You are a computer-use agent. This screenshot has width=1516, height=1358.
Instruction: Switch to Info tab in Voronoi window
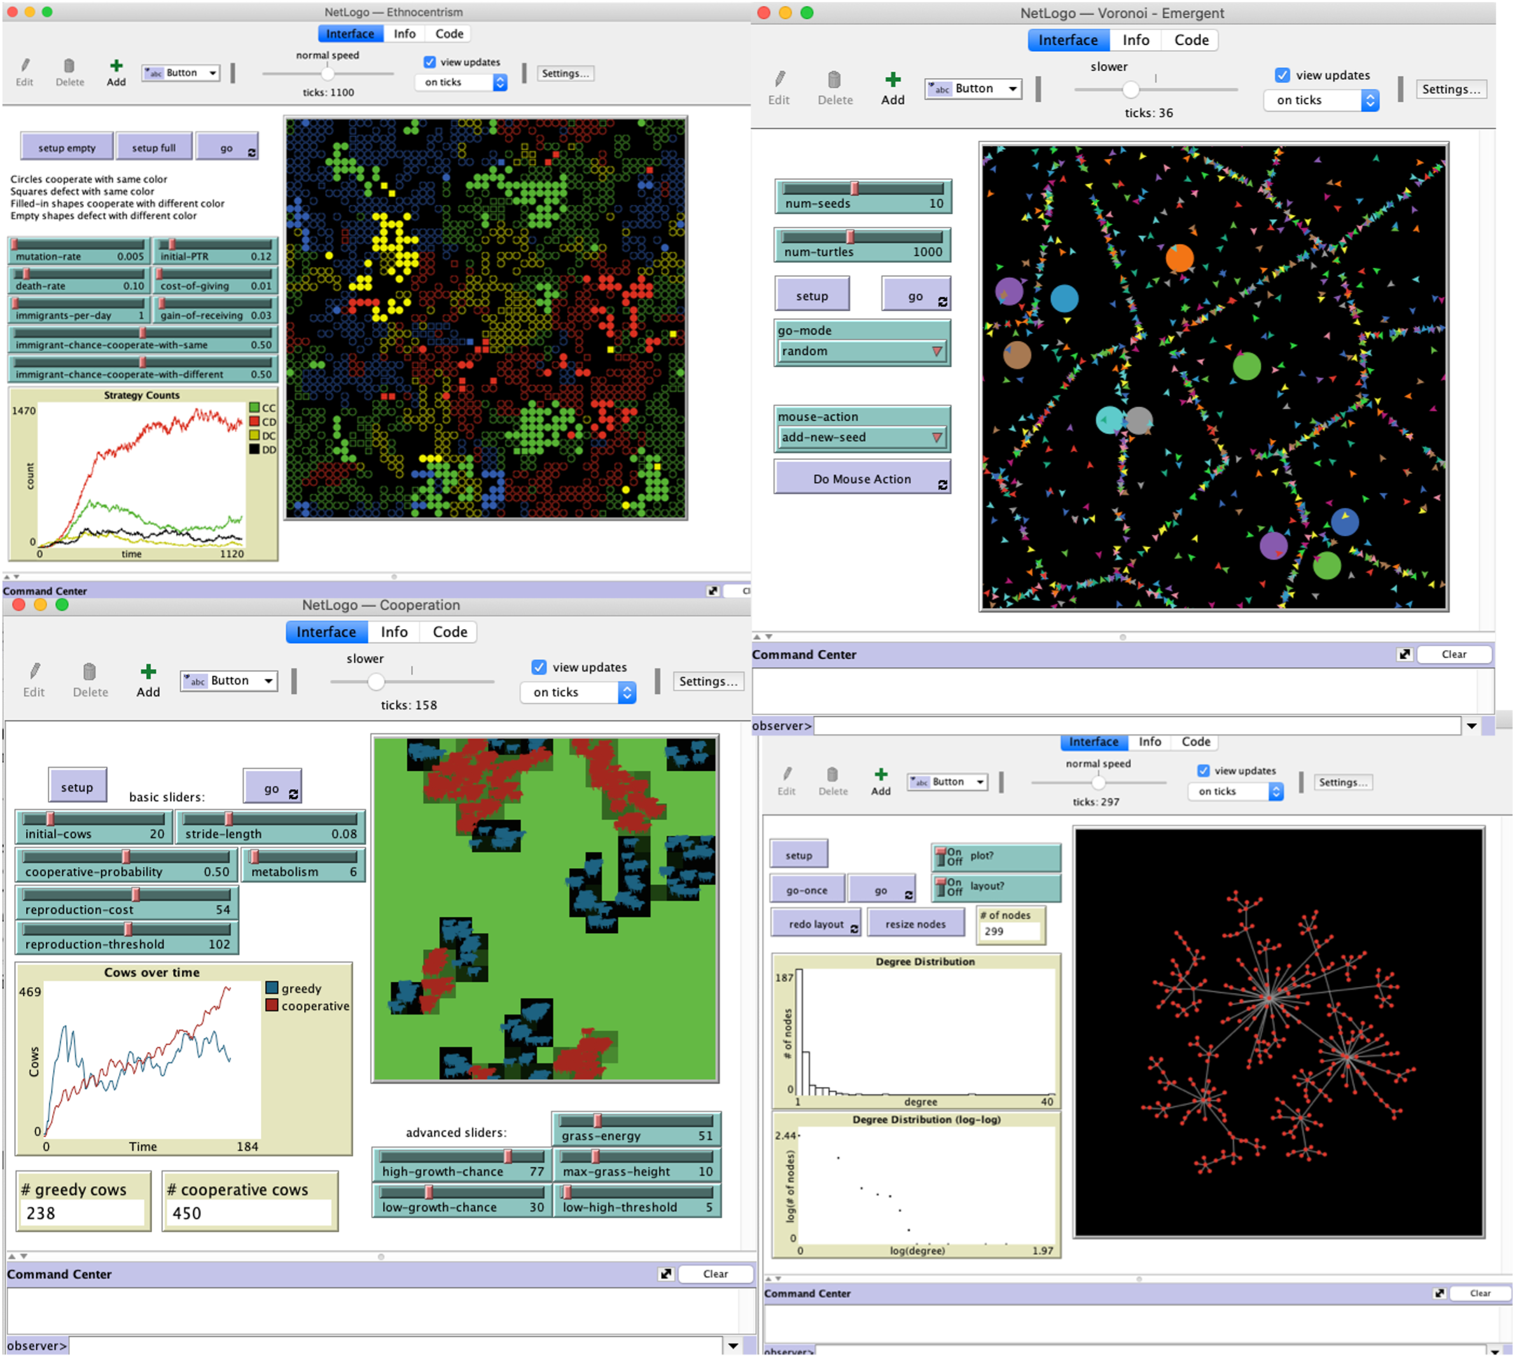tap(1136, 40)
